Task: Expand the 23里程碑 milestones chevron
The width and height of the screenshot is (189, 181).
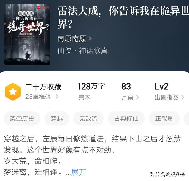Action: point(57,97)
